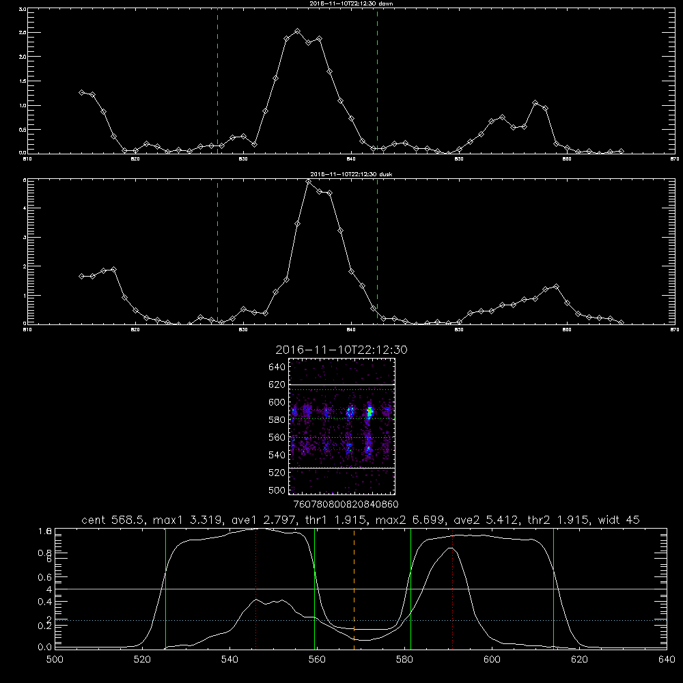Click the 'cent 568.5' value in stats line

point(113,520)
